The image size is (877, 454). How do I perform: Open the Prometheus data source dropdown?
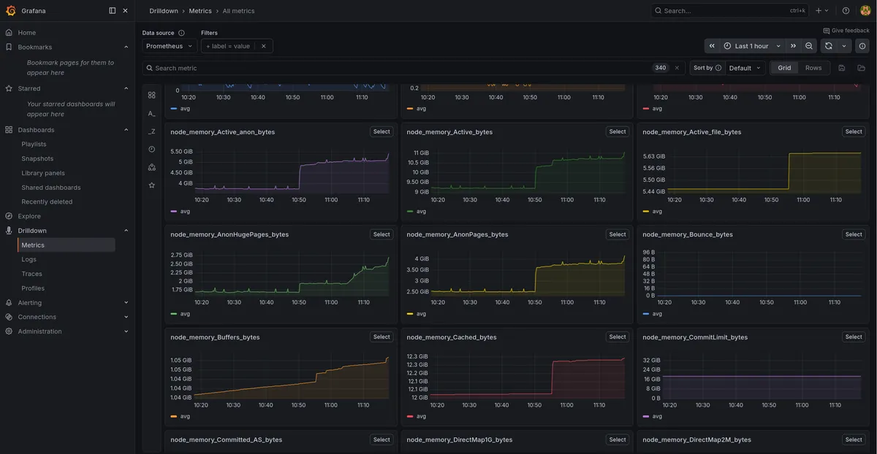[x=170, y=46]
